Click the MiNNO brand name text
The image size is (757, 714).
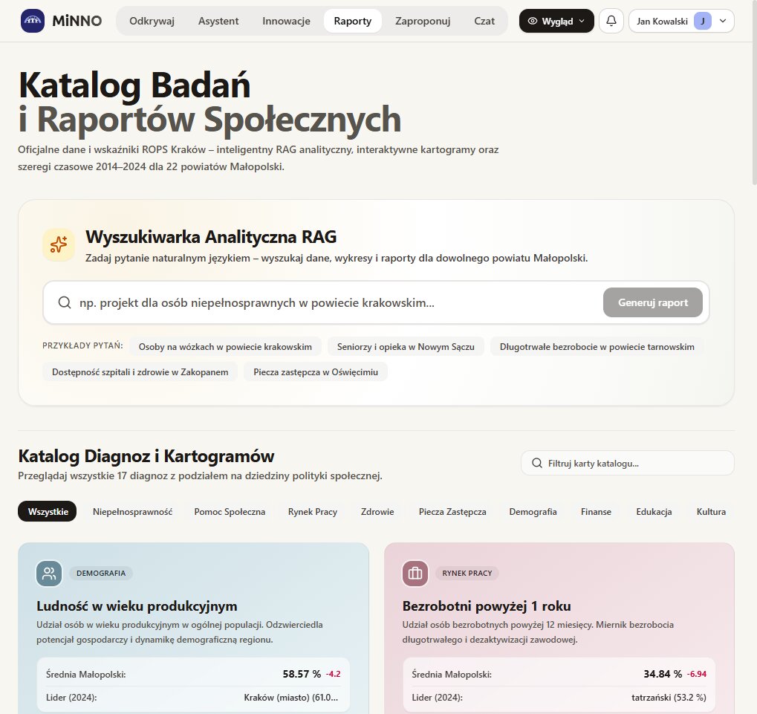77,21
